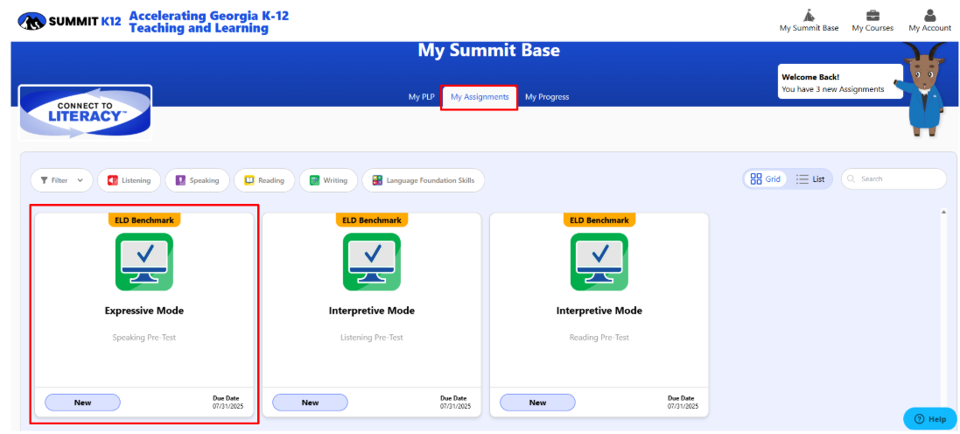Click ELD Benchmark badge on Expressive Mode card
The height and width of the screenshot is (434, 960).
[144, 220]
